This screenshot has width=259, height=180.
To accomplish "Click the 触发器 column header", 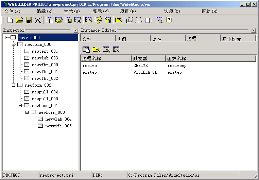I will tap(149, 58).
